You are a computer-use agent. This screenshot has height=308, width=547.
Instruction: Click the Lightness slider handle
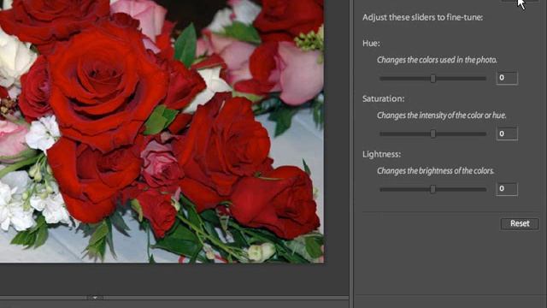click(x=433, y=189)
